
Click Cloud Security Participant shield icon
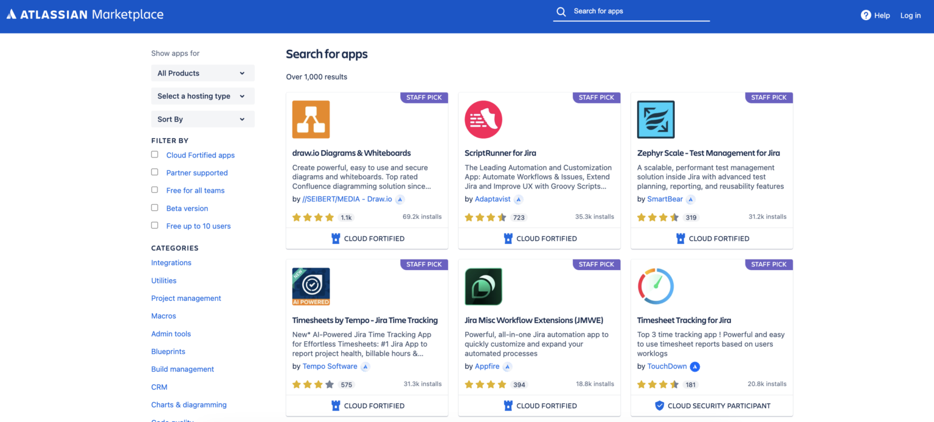(660, 406)
